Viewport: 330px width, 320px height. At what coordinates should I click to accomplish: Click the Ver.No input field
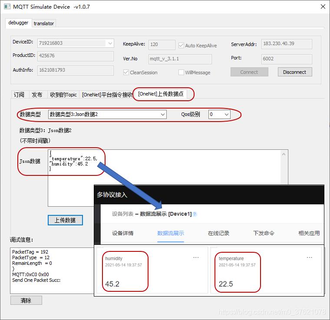180,59
